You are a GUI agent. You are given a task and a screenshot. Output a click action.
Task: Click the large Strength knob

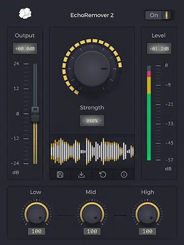[92, 69]
